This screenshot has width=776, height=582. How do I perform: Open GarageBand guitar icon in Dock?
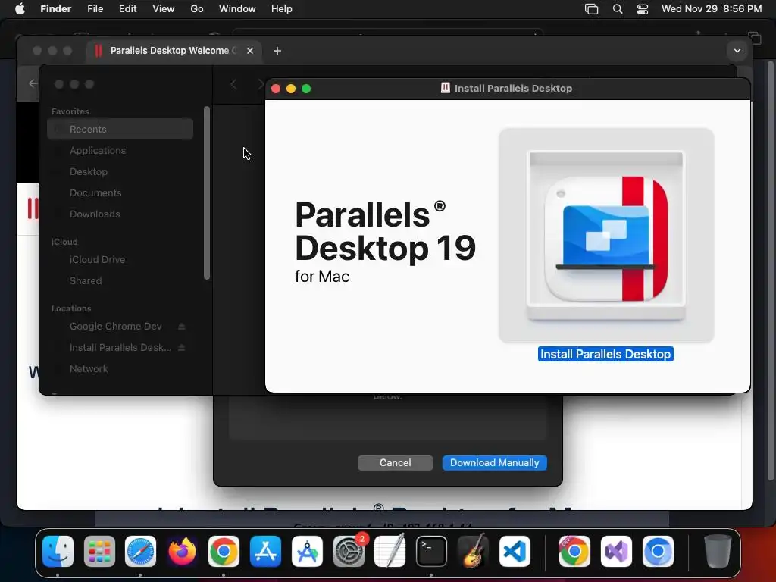click(473, 551)
